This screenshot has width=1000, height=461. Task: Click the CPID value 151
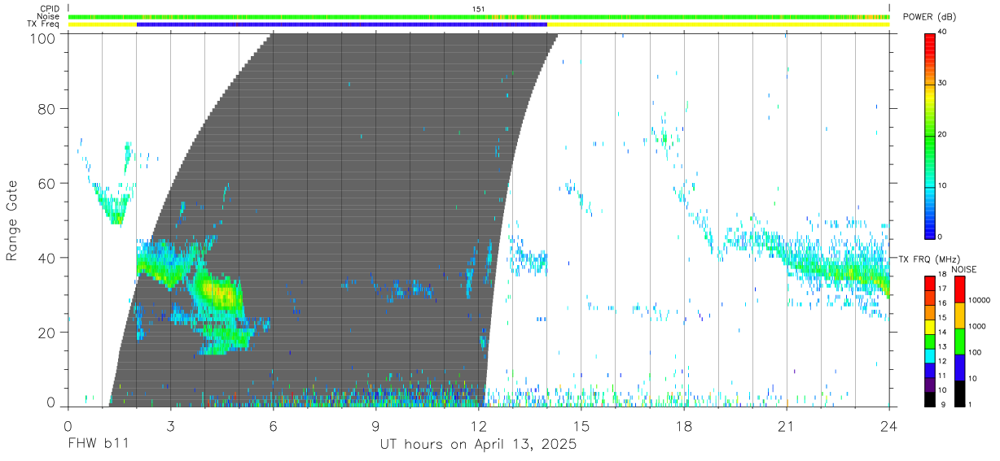point(479,9)
